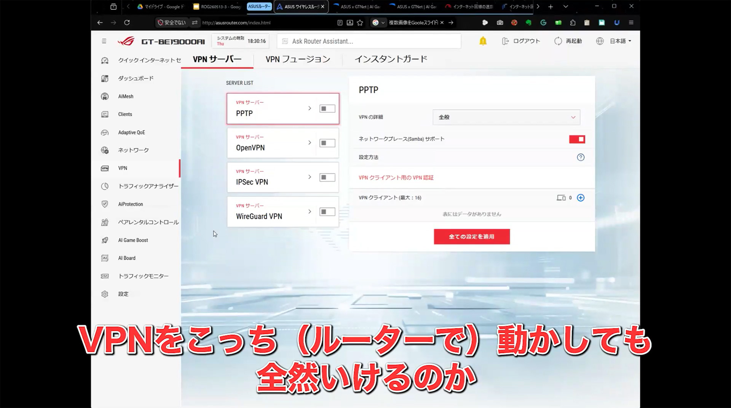Viewport: 731px width, 408px height.
Task: Click the logout icon
Action: [x=505, y=41]
